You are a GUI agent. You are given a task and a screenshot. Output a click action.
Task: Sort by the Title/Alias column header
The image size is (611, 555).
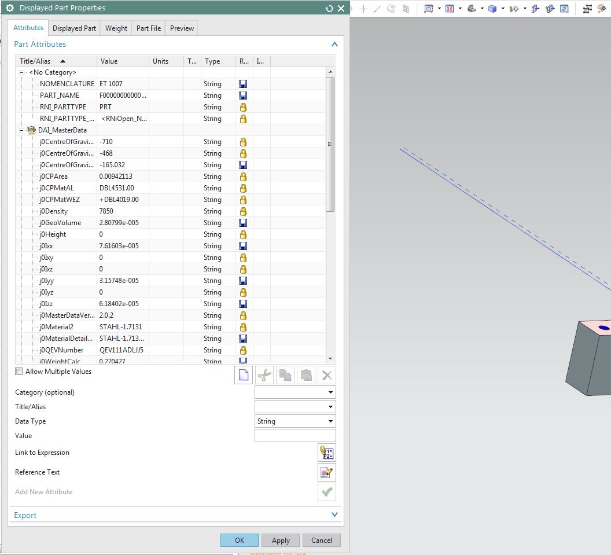click(56, 61)
